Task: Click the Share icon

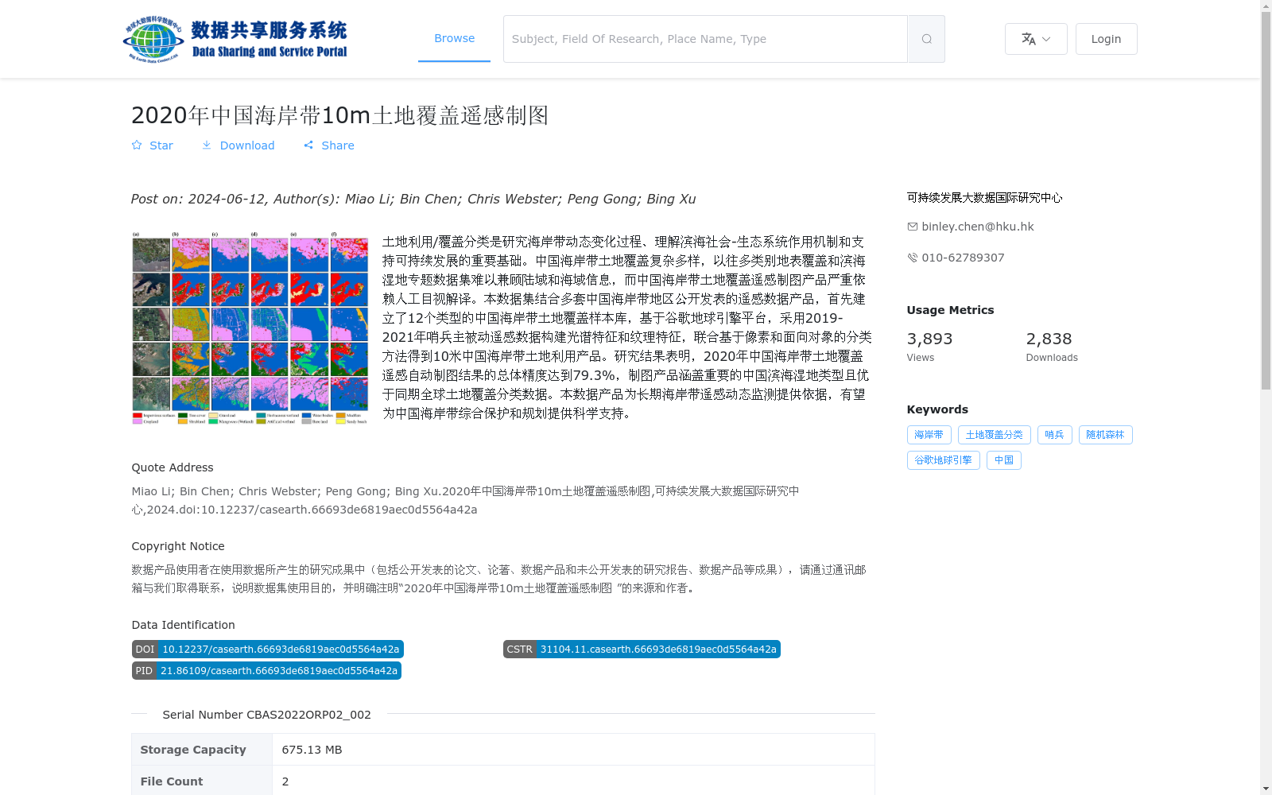Action: [308, 145]
